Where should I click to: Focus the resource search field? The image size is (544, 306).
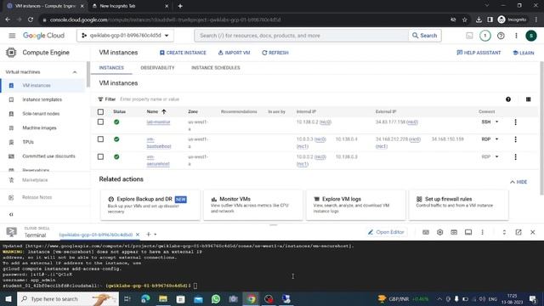(301, 36)
